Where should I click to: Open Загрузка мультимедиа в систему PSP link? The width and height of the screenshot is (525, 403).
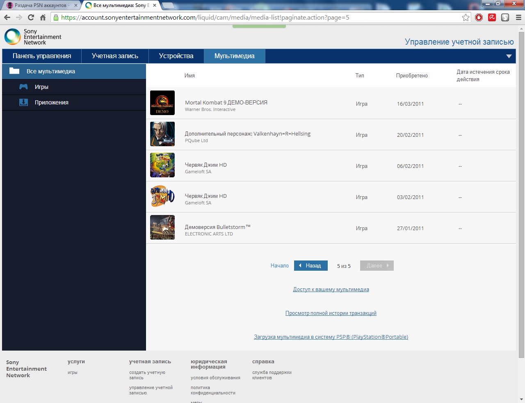pos(331,337)
